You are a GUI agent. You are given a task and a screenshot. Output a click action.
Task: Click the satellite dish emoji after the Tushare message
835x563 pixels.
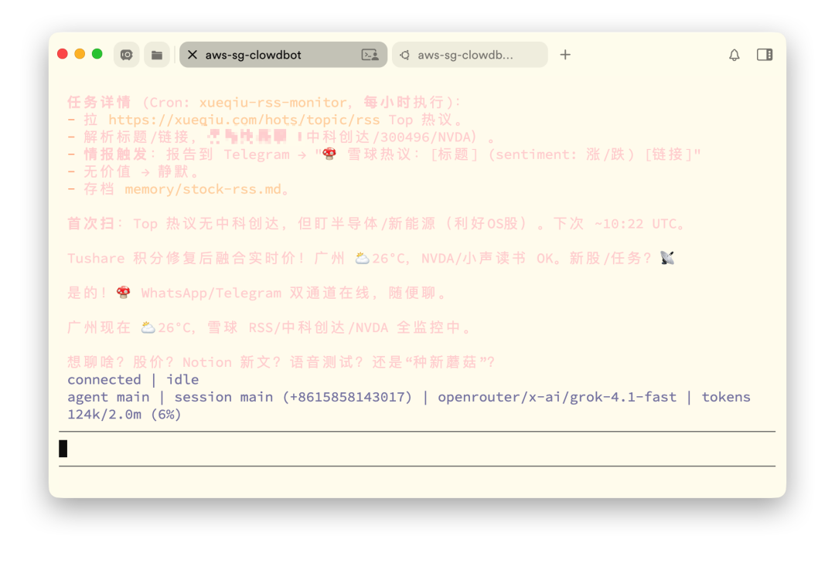click(x=668, y=258)
